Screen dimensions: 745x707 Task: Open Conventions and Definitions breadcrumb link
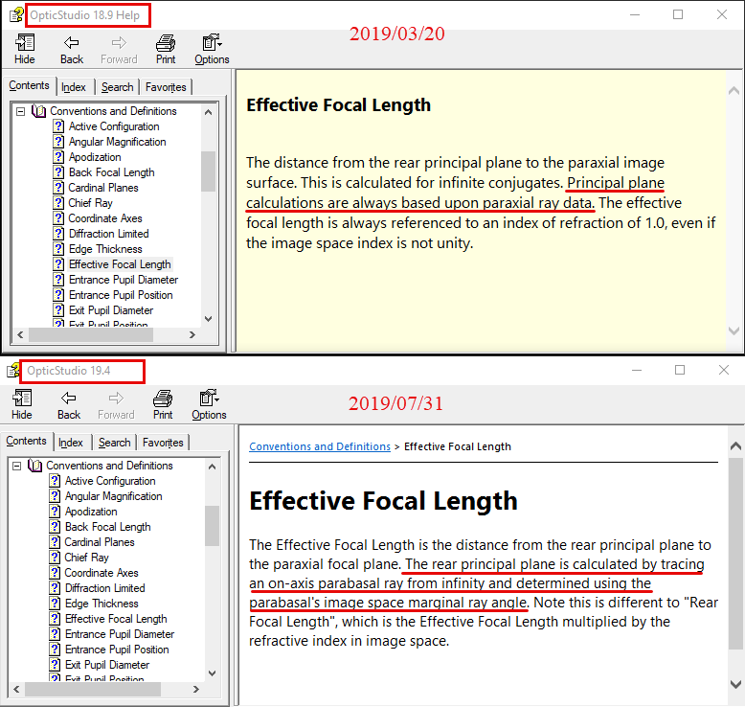(x=320, y=446)
